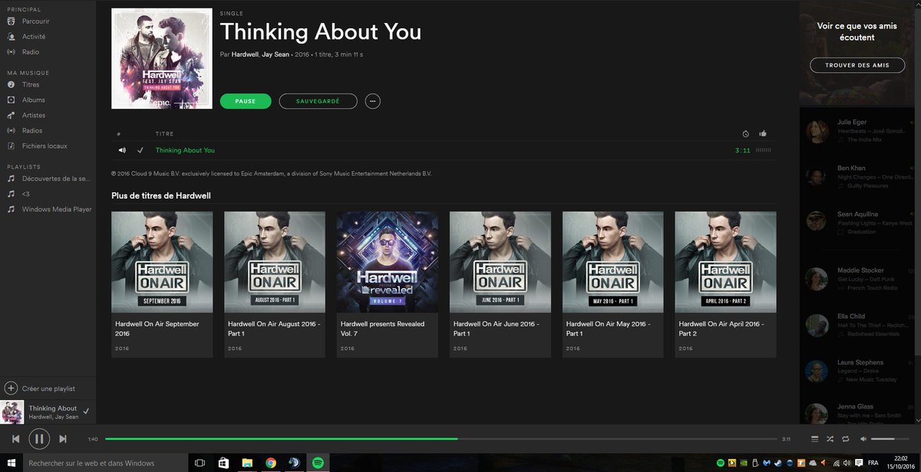Image resolution: width=921 pixels, height=472 pixels.
Task: Skip to the next track
Action: [x=63, y=439]
